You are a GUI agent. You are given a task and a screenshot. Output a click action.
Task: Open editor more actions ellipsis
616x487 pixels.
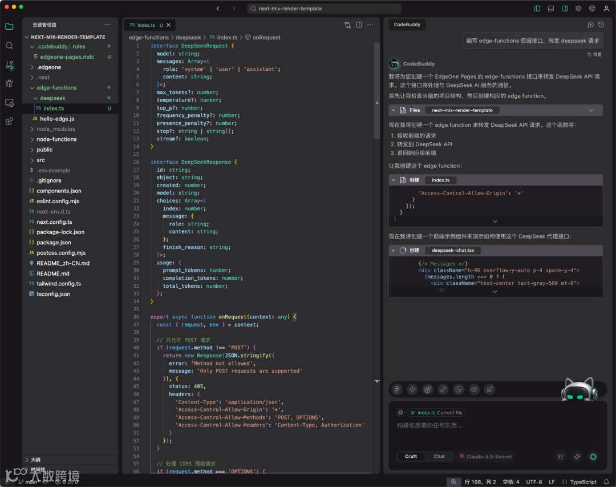click(370, 25)
